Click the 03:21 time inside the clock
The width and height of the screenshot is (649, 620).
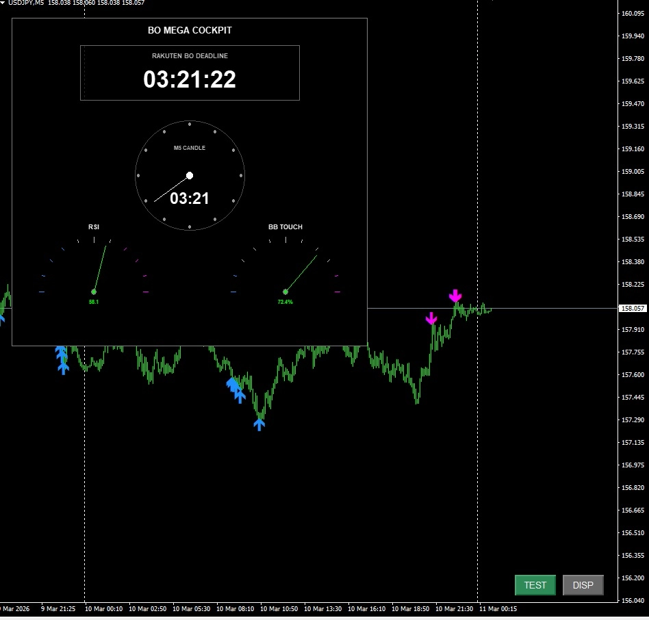(190, 198)
